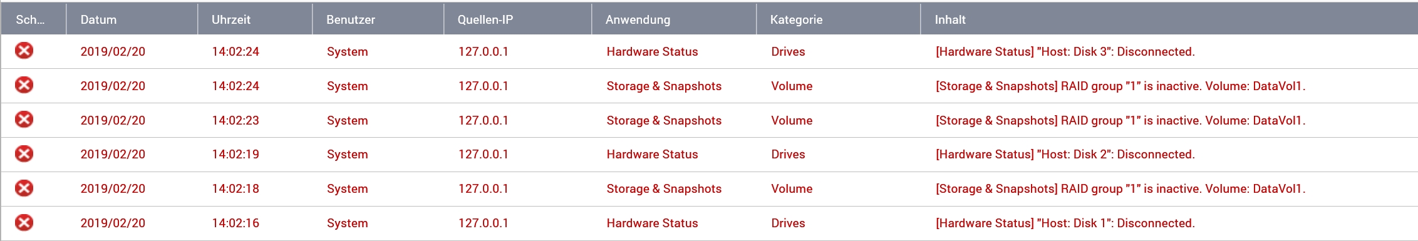Click error icon for Disk 1 disconnected entry
Screen dimensions: 1418x241
[x=24, y=222]
